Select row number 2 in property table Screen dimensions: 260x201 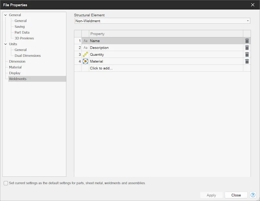[78, 47]
